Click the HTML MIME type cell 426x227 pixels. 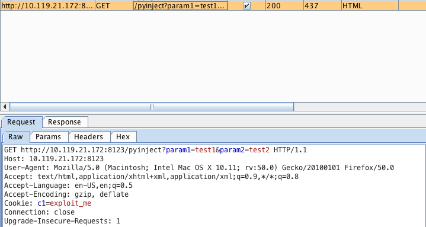(370, 5)
